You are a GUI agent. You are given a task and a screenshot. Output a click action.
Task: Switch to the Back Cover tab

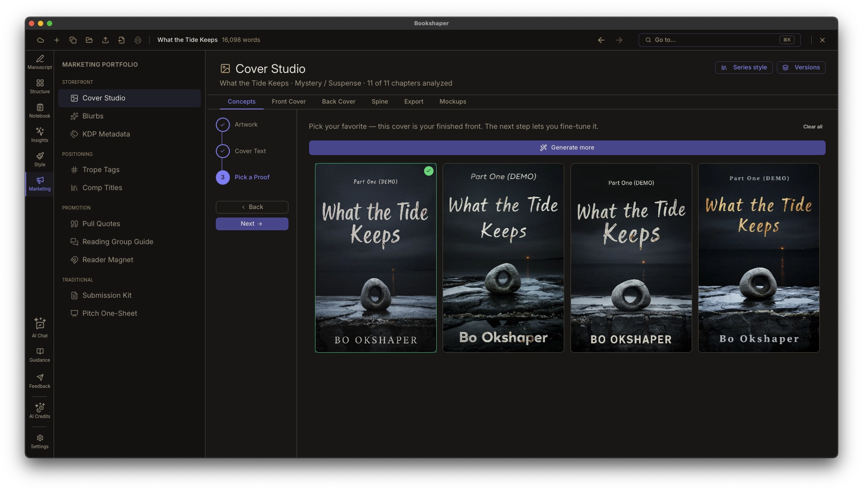[x=338, y=102]
